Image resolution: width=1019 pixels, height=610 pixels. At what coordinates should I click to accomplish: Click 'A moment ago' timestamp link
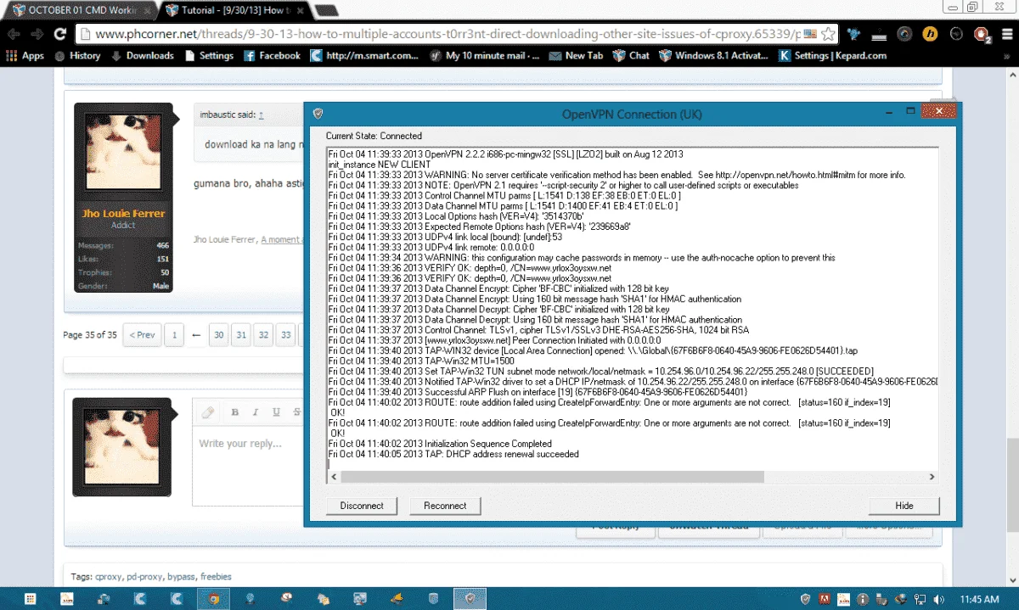click(280, 240)
